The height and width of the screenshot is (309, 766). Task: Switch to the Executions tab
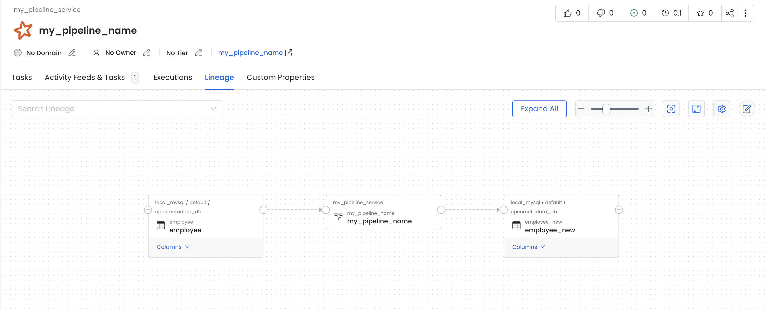pos(173,78)
